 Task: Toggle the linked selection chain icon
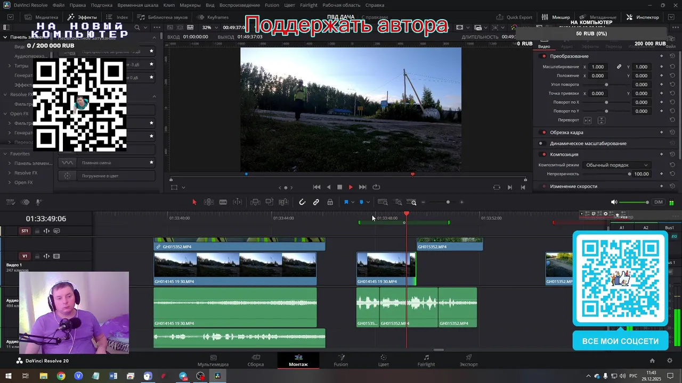coord(316,202)
